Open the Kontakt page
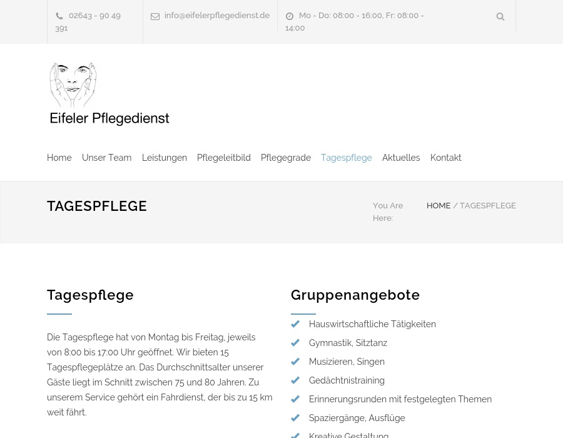Image resolution: width=563 pixels, height=438 pixels. click(x=446, y=158)
